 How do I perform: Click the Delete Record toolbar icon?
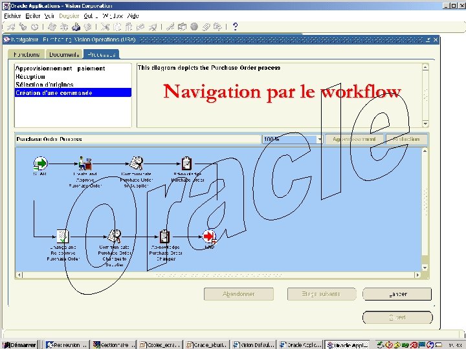tap(153, 27)
